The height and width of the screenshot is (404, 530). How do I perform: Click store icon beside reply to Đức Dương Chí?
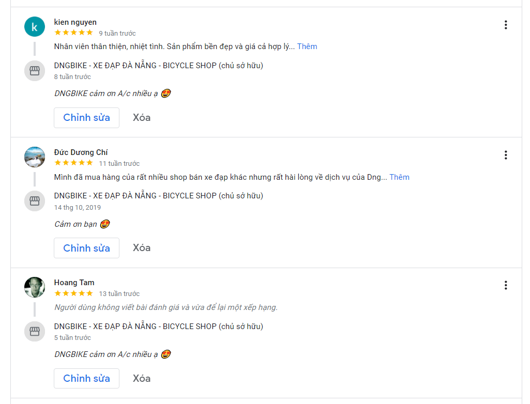[x=35, y=201]
